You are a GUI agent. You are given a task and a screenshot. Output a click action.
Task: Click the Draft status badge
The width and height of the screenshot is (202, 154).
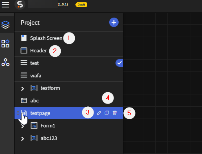click(x=81, y=5)
